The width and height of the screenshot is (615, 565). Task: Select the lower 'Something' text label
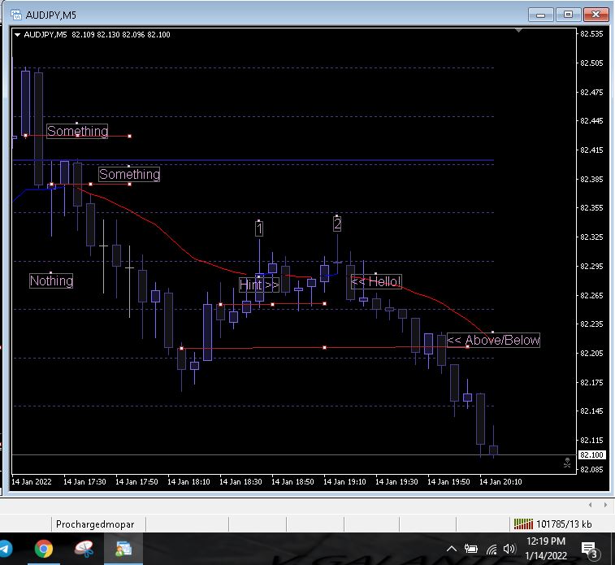(x=129, y=174)
